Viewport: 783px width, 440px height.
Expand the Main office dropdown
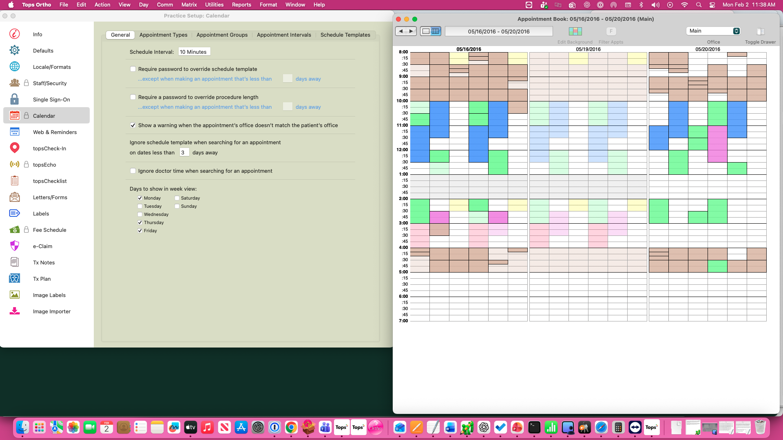click(x=713, y=31)
